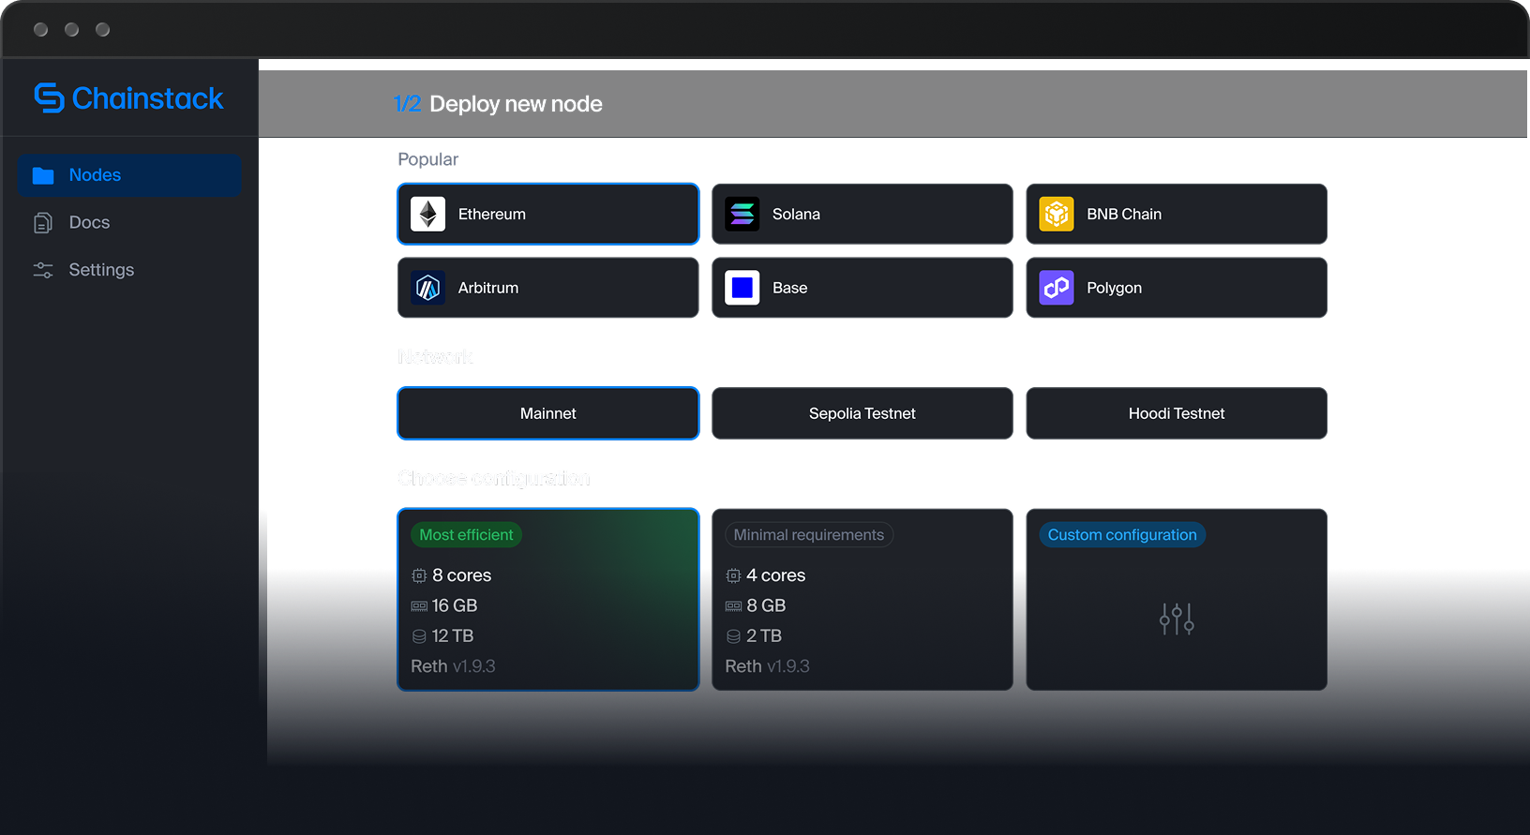1530x835 pixels.
Task: Pick the Solana protocol label
Action: [x=796, y=215]
